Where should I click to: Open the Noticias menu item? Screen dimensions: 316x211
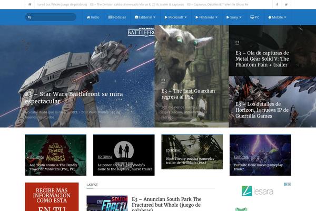(117, 17)
